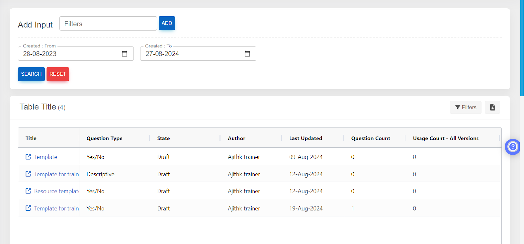Sort by Last Updated column header
This screenshot has width=524, height=244.
[x=306, y=138]
